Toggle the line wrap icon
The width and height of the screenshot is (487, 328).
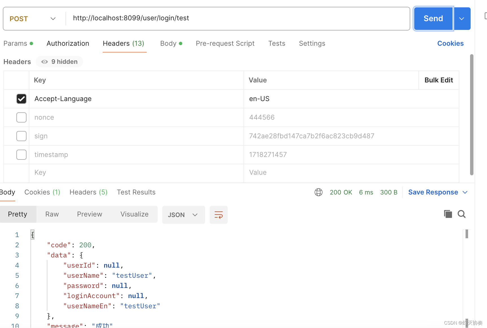click(219, 215)
